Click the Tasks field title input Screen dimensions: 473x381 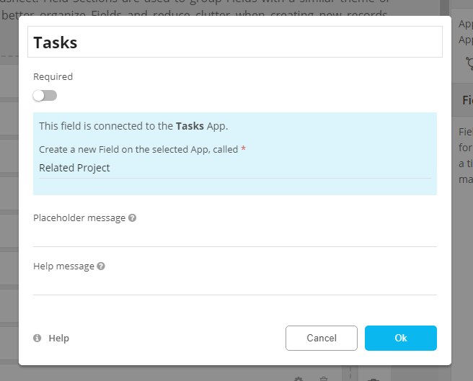tap(235, 42)
